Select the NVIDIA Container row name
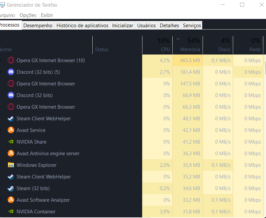Screen dimensions: 266x218 [36, 212]
